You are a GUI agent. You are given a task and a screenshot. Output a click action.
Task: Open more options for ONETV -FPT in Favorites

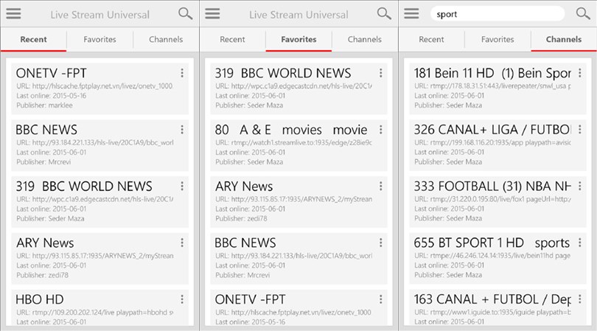(x=381, y=299)
